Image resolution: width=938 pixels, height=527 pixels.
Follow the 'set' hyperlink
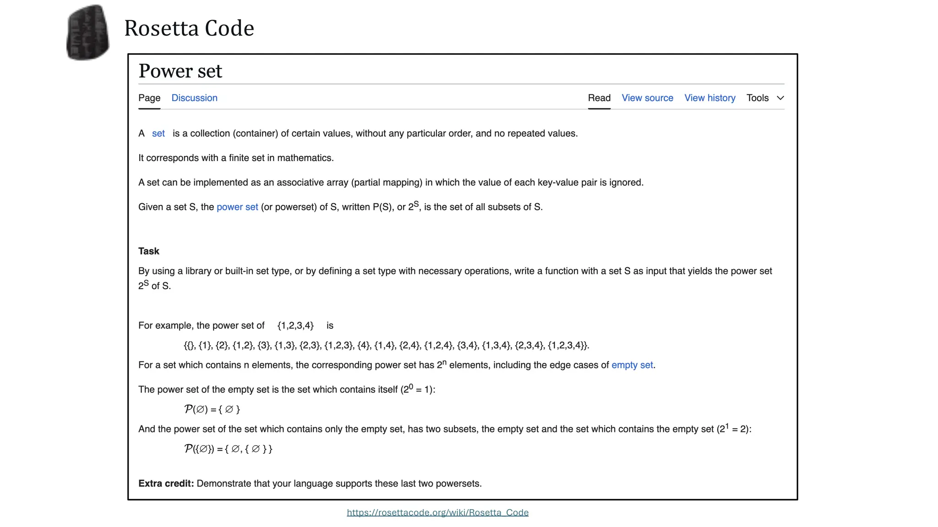pyautogui.click(x=158, y=133)
